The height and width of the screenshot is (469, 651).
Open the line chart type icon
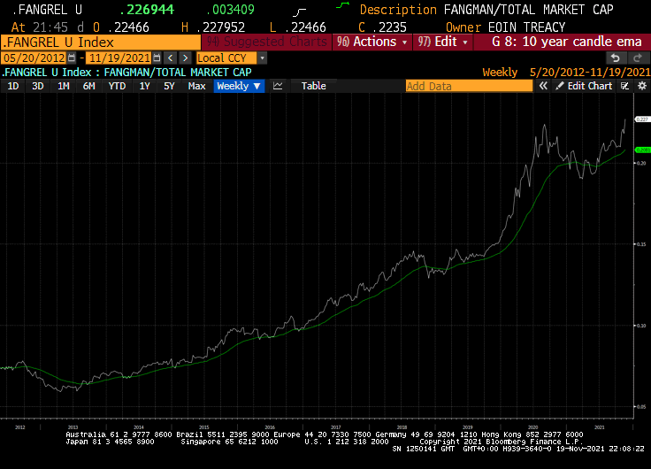(x=278, y=86)
